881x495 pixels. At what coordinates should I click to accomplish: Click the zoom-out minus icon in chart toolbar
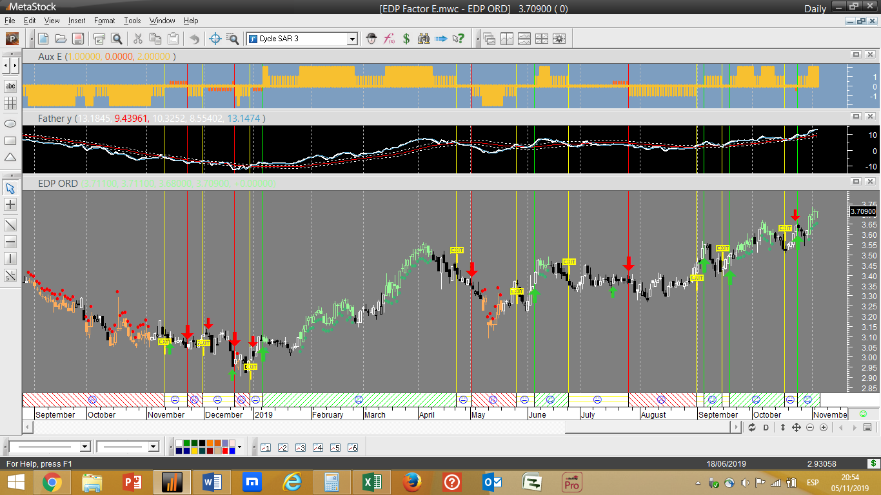(x=810, y=427)
